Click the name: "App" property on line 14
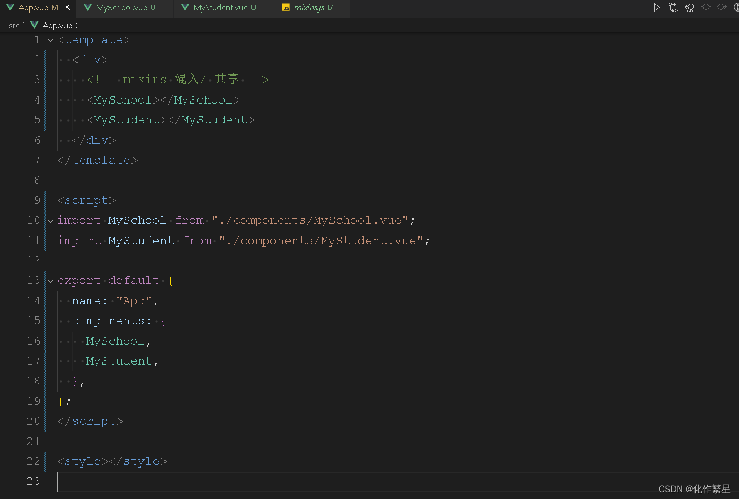The width and height of the screenshot is (739, 499). click(x=115, y=301)
